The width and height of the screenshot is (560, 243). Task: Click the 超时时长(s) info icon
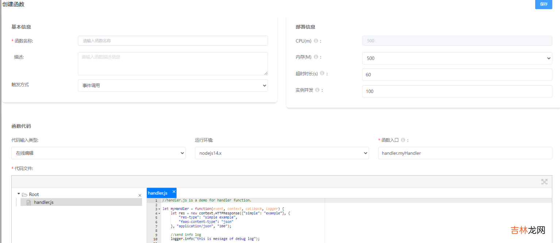tap(322, 73)
